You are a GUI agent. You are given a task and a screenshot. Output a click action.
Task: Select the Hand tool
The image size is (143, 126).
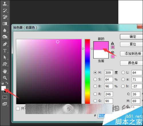(5, 71)
